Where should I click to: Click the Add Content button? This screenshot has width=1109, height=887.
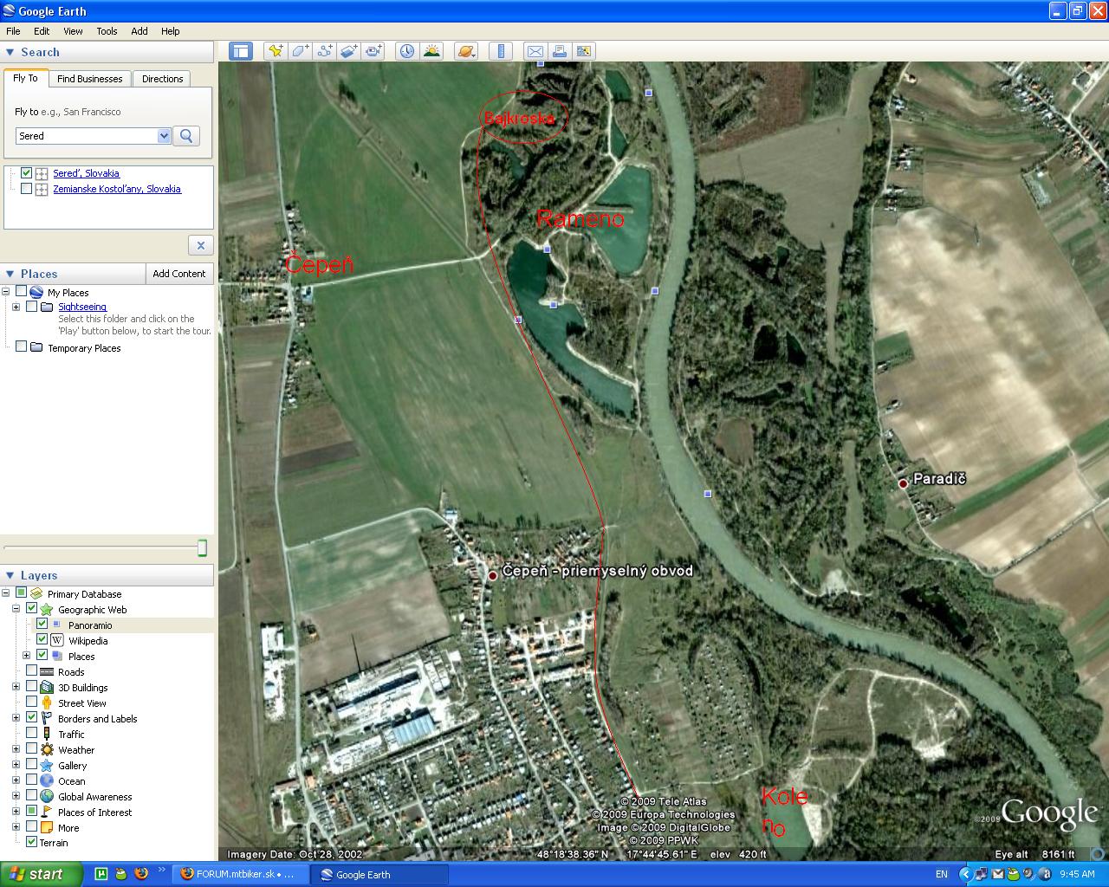(x=178, y=274)
